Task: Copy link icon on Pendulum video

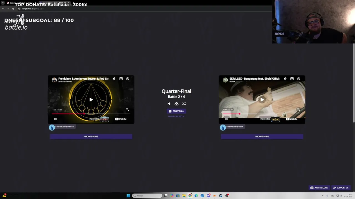Action: (56, 119)
